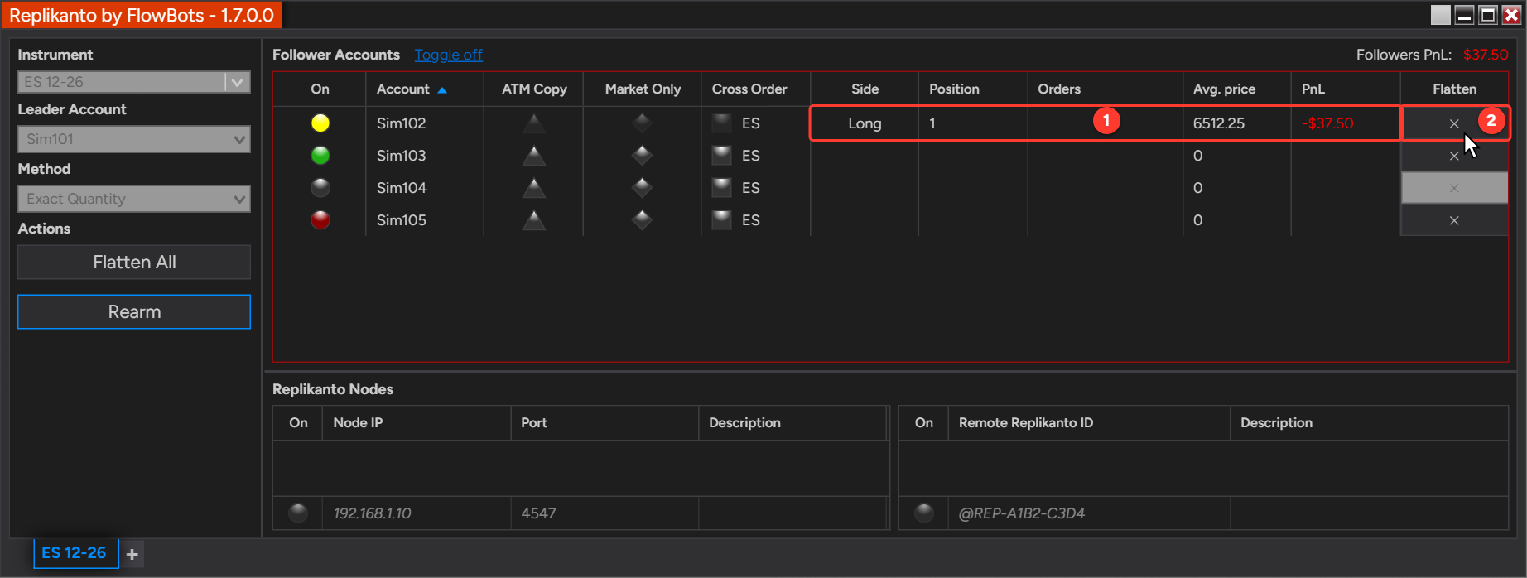Flatten the Sim102 position with X
The width and height of the screenshot is (1527, 578).
pos(1454,123)
